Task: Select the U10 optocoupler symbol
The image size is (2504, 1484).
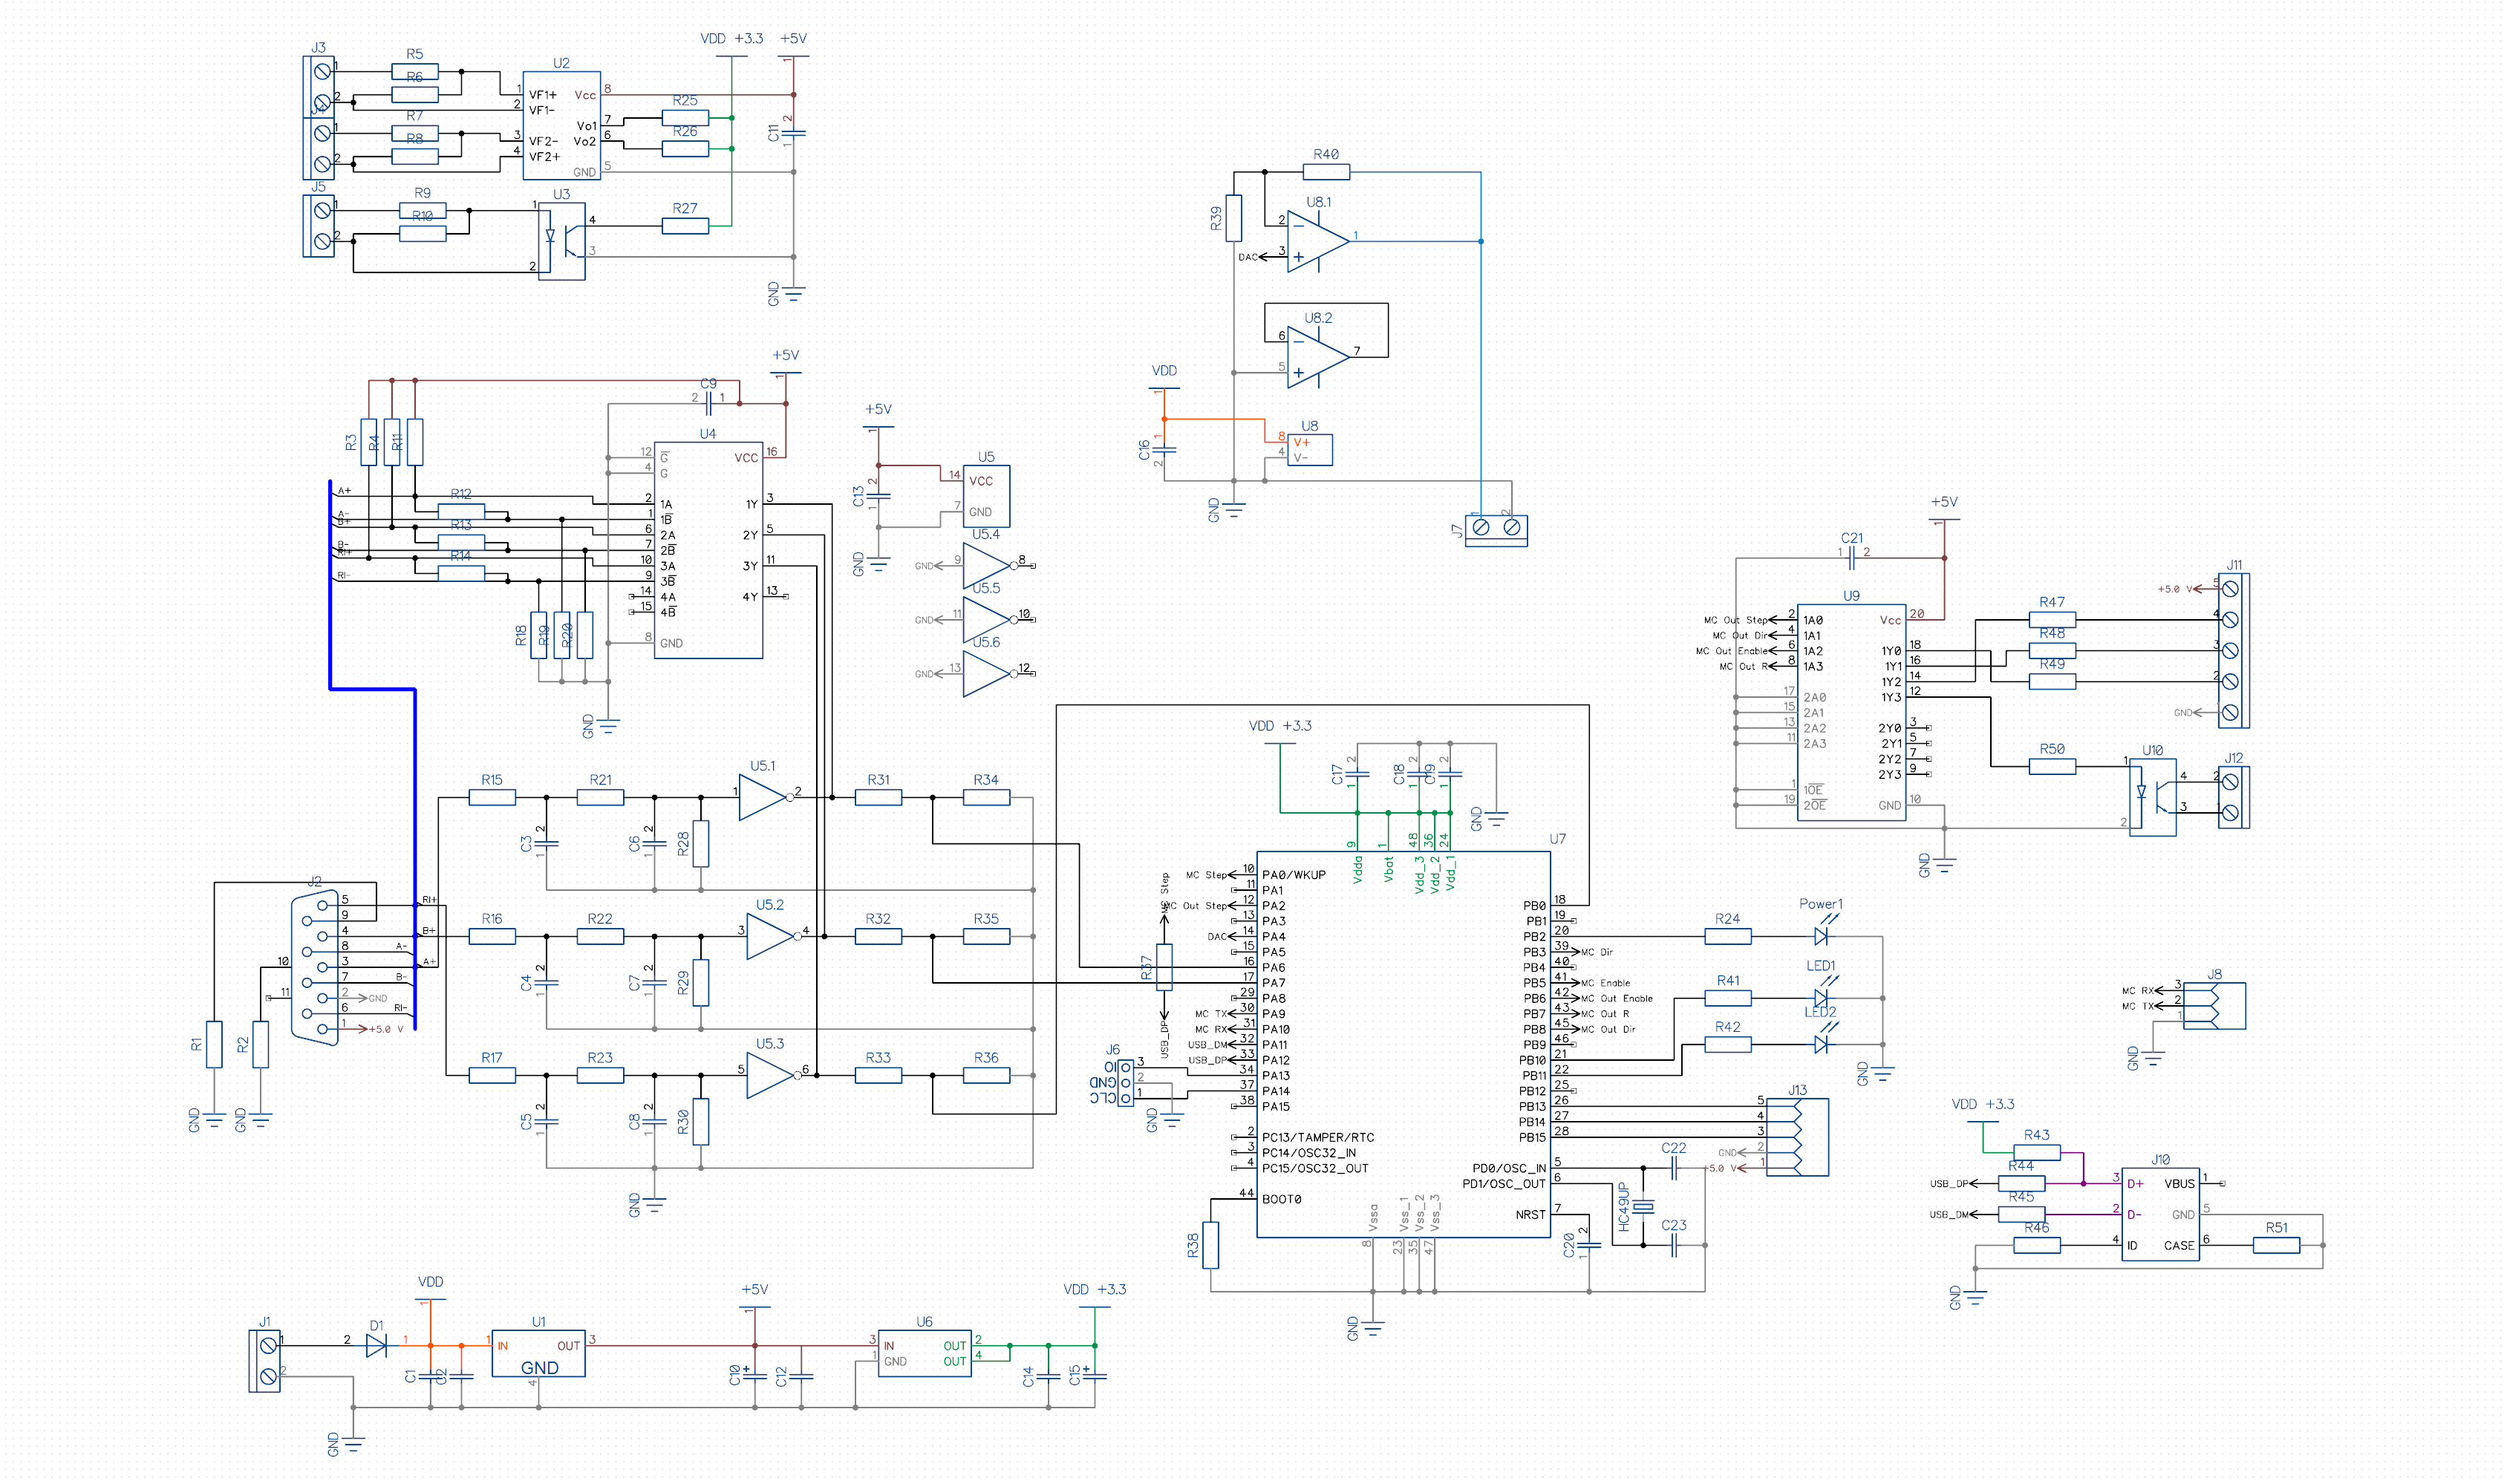Action: point(2153,797)
